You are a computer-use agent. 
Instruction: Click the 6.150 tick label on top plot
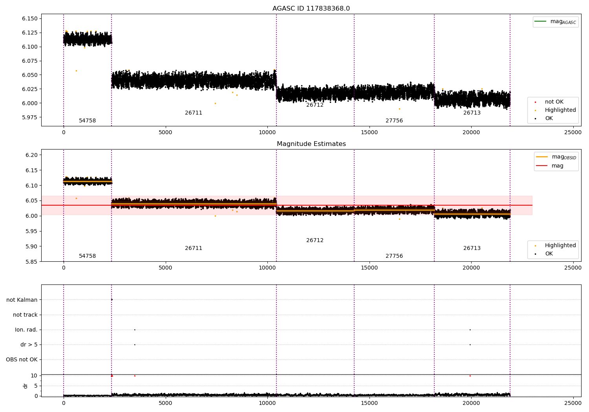click(30, 19)
